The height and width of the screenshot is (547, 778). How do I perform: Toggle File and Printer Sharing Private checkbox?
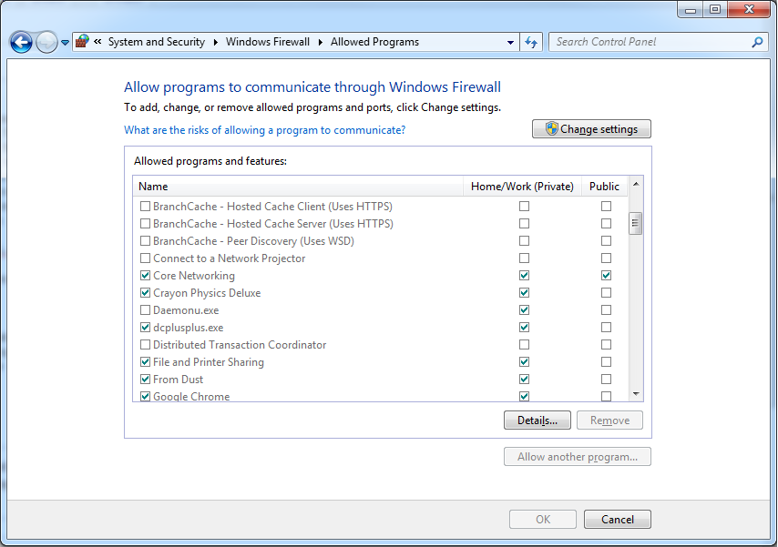524,361
